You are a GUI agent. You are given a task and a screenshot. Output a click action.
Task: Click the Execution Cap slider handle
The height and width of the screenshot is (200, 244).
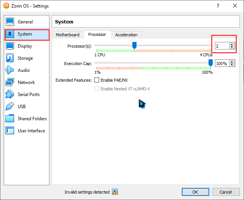(x=210, y=63)
